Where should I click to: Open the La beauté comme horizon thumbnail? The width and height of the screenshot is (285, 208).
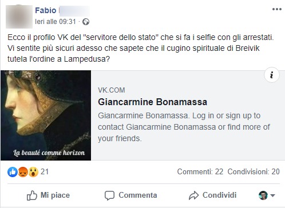coord(46,115)
